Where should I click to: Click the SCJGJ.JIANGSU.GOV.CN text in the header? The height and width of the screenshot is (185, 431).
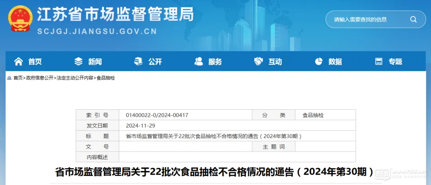[97, 31]
